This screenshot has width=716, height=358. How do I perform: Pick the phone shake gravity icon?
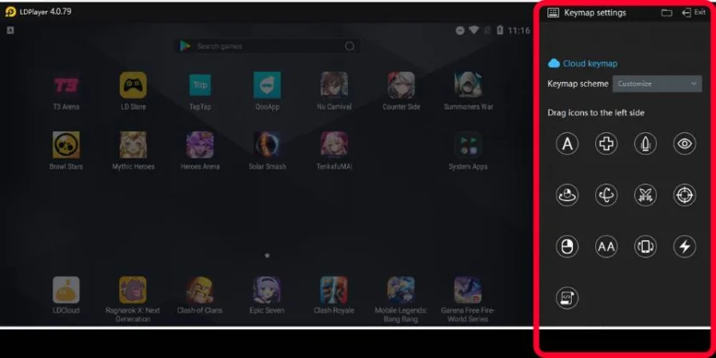645,247
